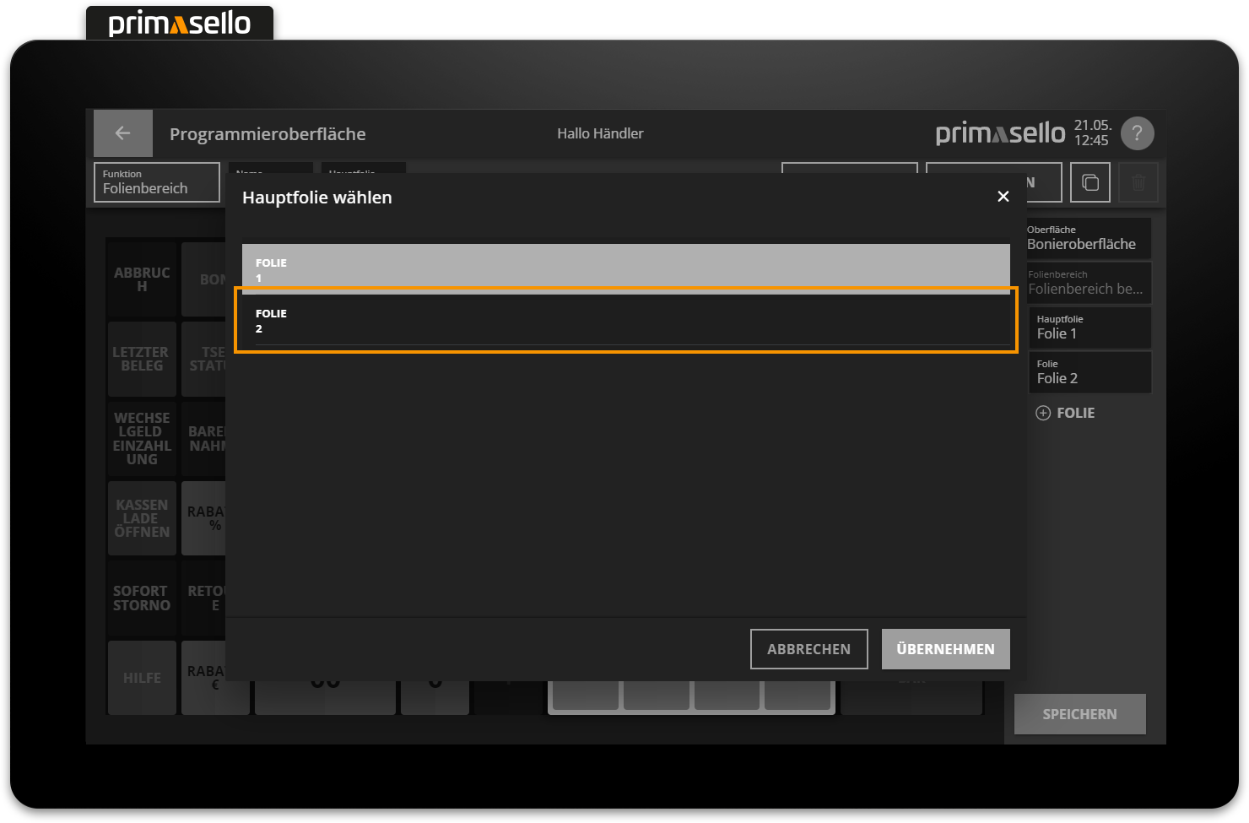The height and width of the screenshot is (823, 1249).
Task: Close the Hauptfolie wählen dialog
Action: (1003, 197)
